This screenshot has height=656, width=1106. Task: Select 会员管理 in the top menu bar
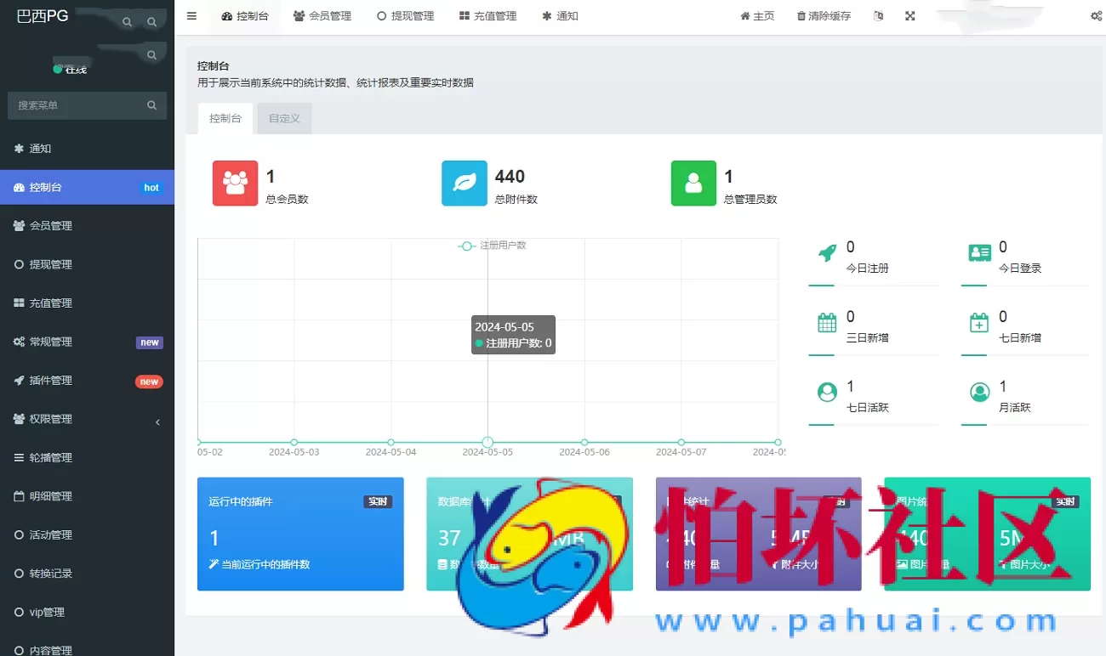(322, 15)
